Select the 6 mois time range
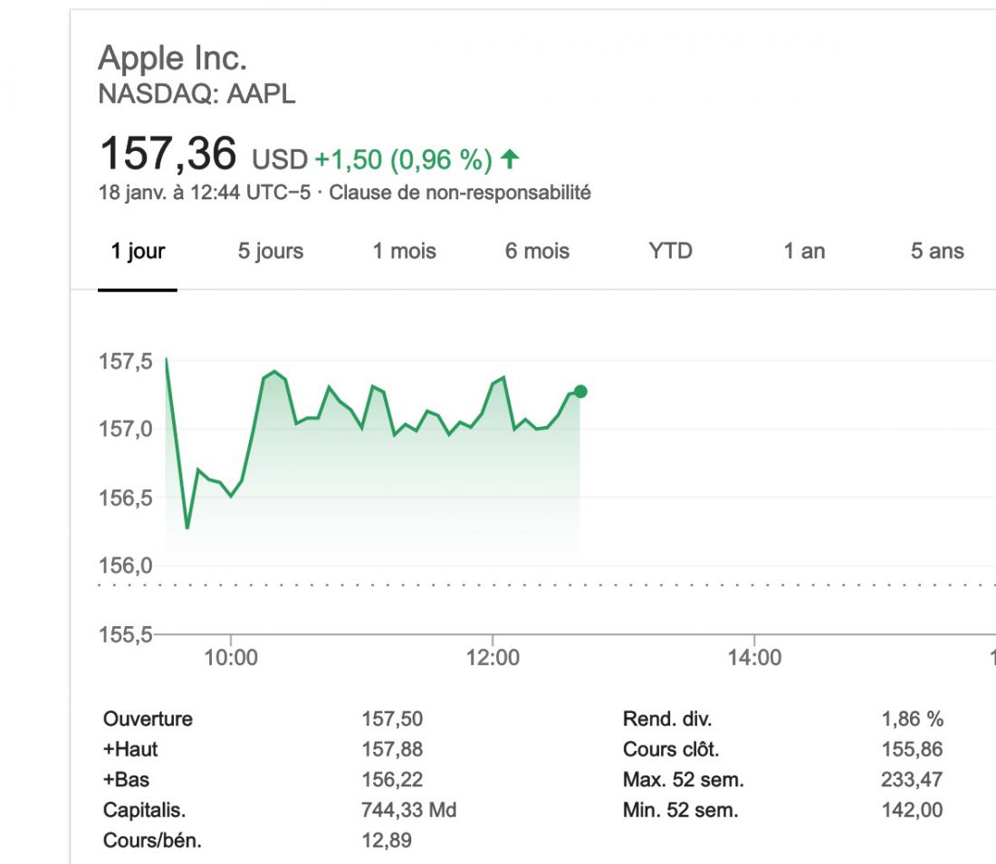 tap(534, 251)
